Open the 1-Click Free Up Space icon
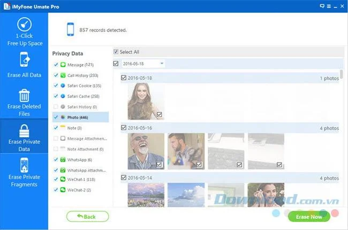Screen dimensions: 348x230 tap(25, 25)
